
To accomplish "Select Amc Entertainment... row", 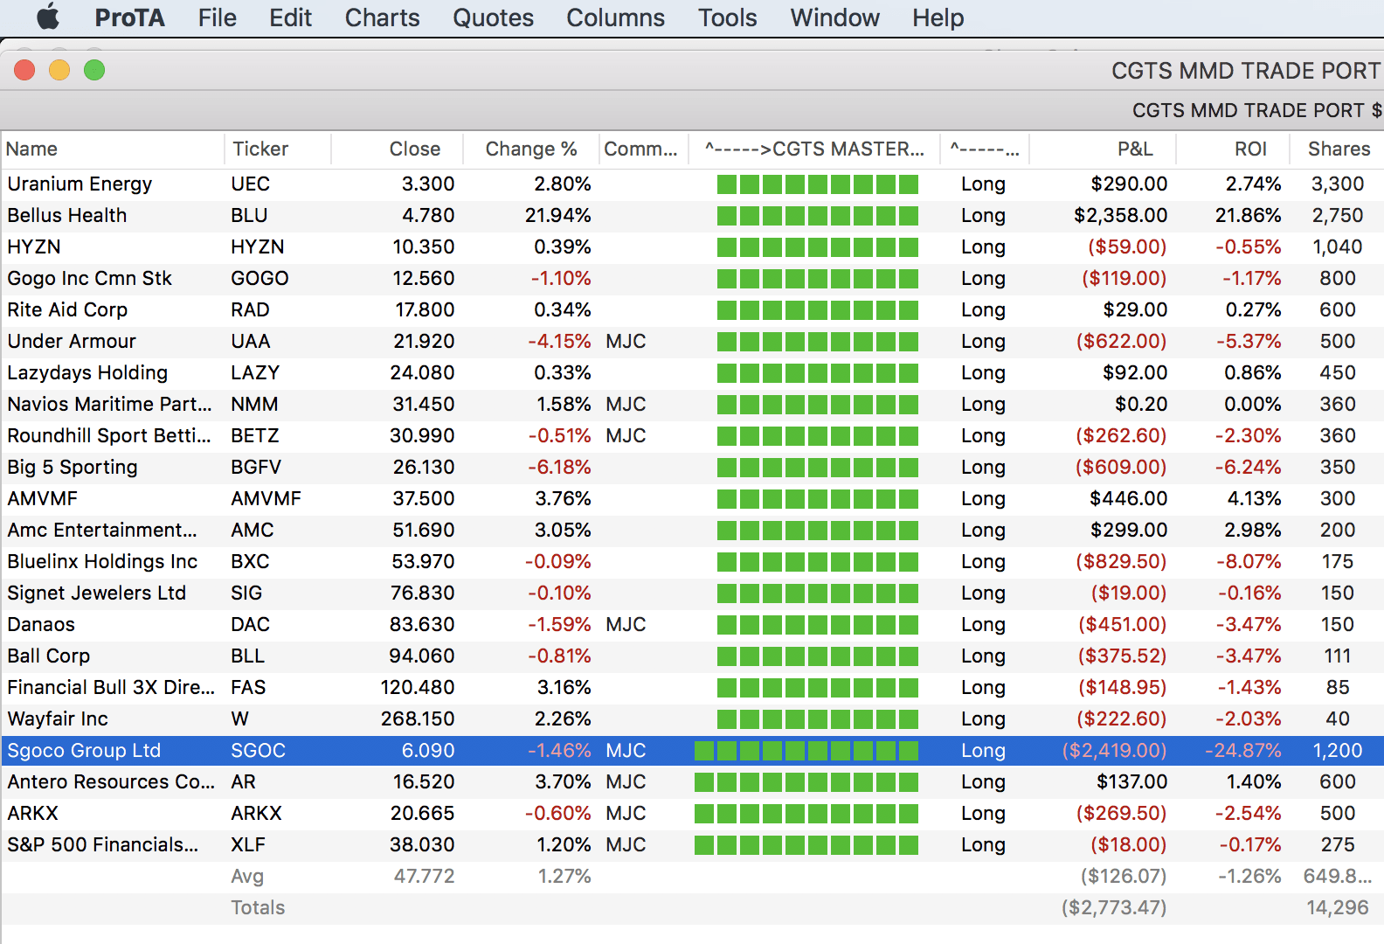I will [692, 530].
